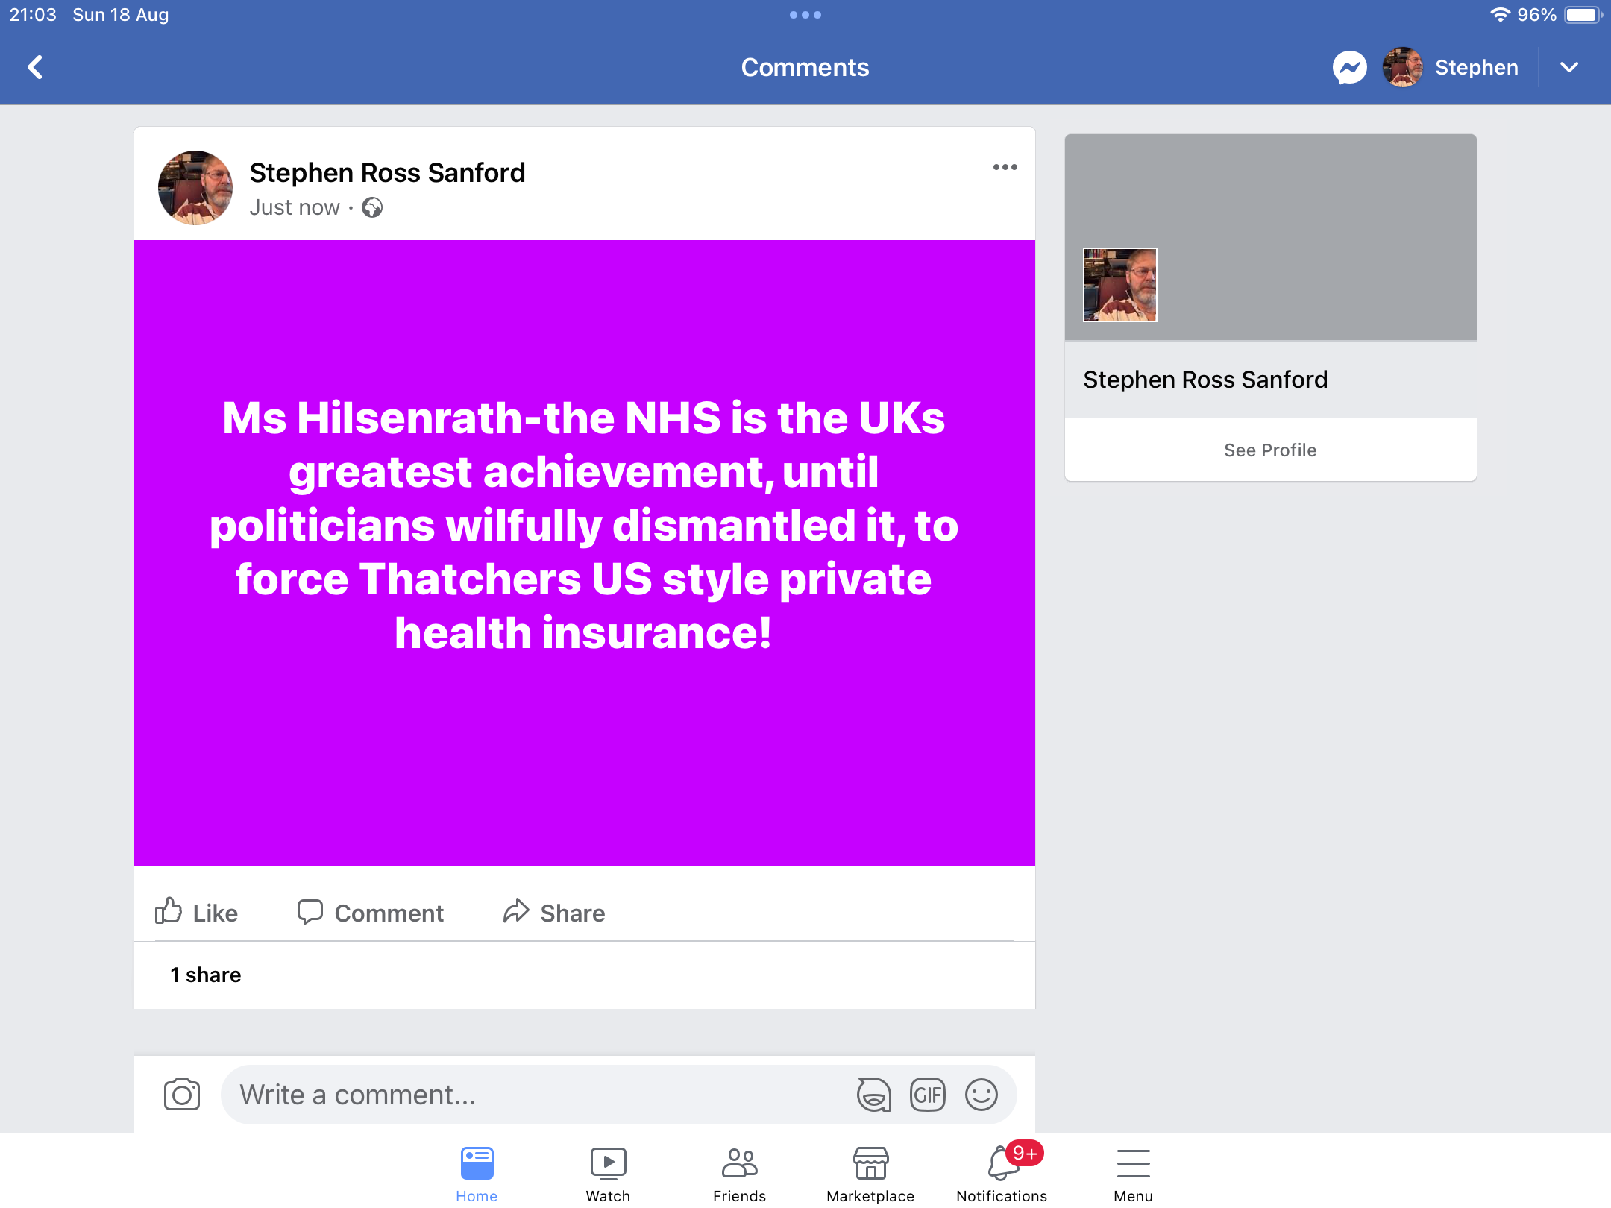The height and width of the screenshot is (1208, 1611).
Task: Share the post via Share button
Action: coord(554,913)
